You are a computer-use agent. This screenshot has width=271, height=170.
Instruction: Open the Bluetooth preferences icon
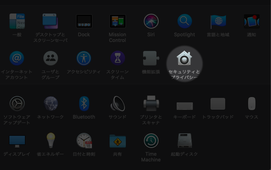[x=84, y=104]
